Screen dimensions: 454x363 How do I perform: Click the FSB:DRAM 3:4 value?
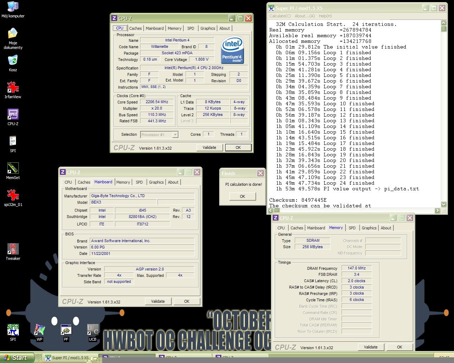(356, 275)
